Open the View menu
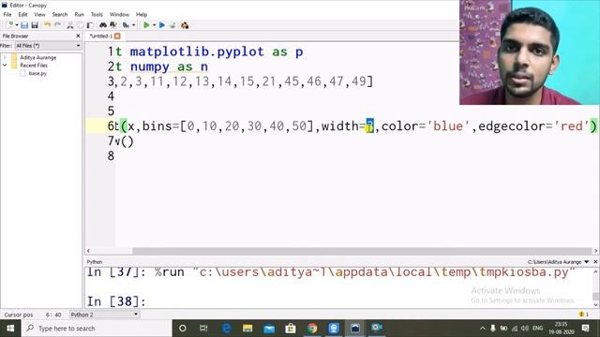600x337 pixels. pyautogui.click(x=39, y=15)
